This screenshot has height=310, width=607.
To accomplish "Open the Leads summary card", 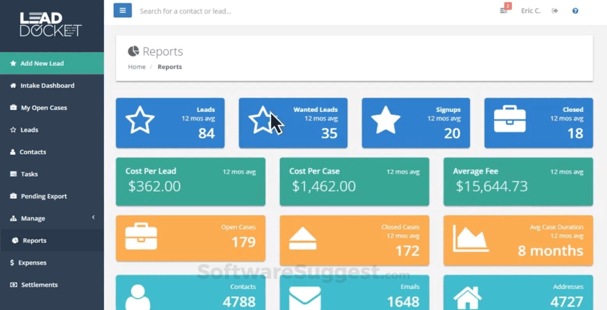I will tap(170, 123).
